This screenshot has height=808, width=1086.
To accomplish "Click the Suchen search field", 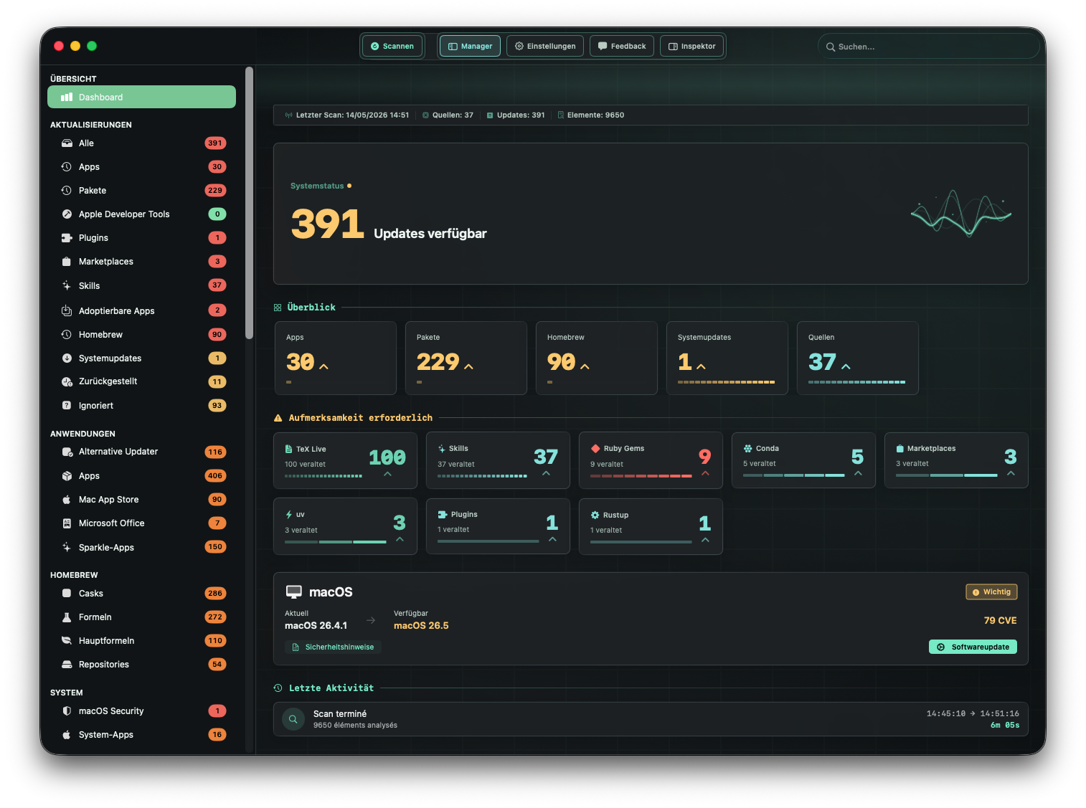I will tap(929, 47).
